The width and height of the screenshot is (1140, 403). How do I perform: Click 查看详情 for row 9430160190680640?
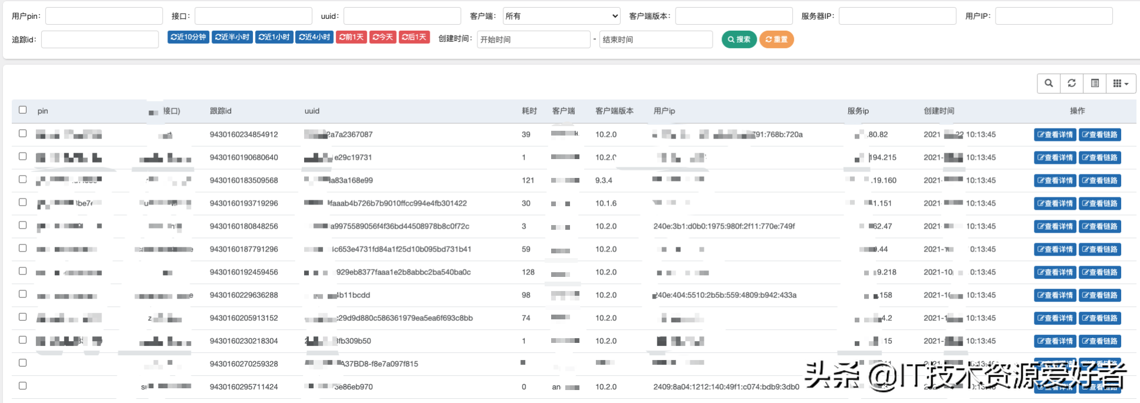point(1055,158)
